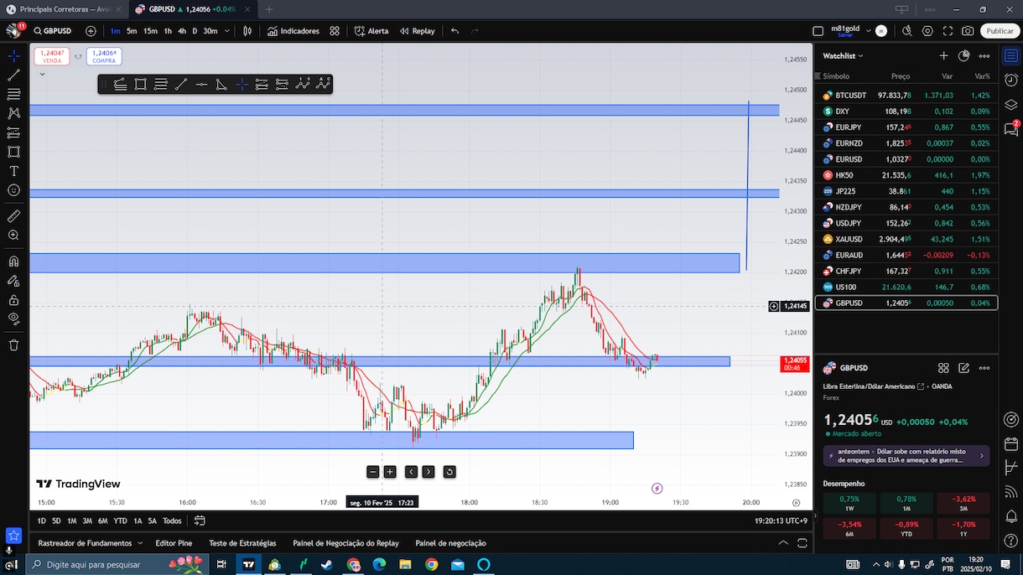Image resolution: width=1023 pixels, height=575 pixels.
Task: Collapse the bottom panel chevron
Action: pos(783,543)
